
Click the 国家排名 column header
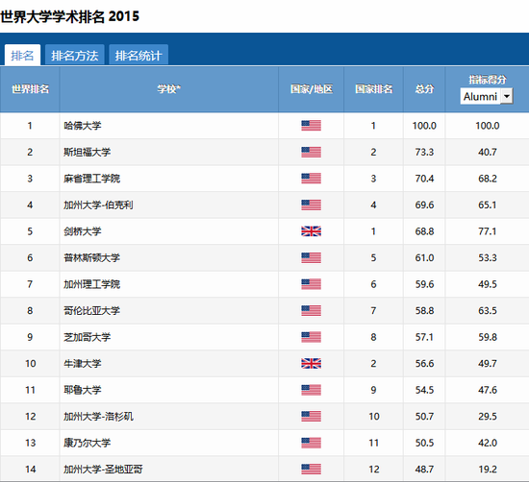pyautogui.click(x=373, y=89)
